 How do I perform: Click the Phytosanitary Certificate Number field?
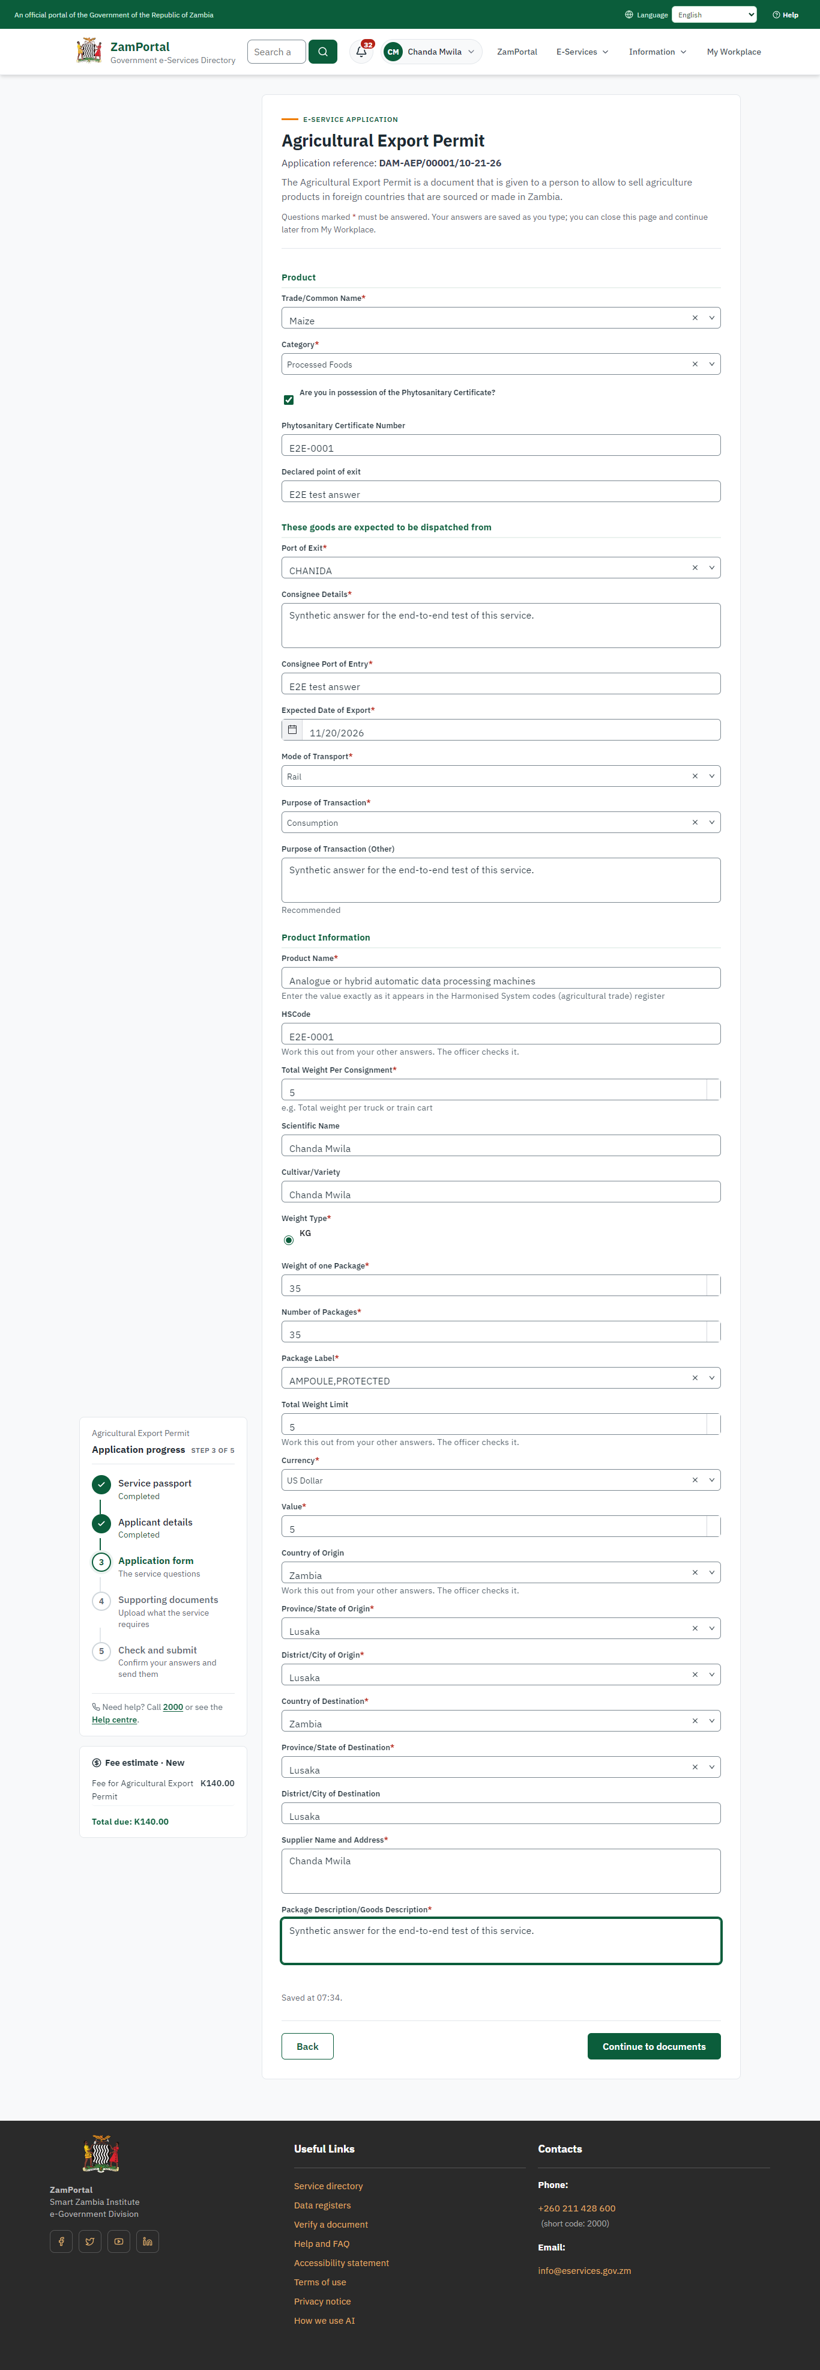pos(501,445)
